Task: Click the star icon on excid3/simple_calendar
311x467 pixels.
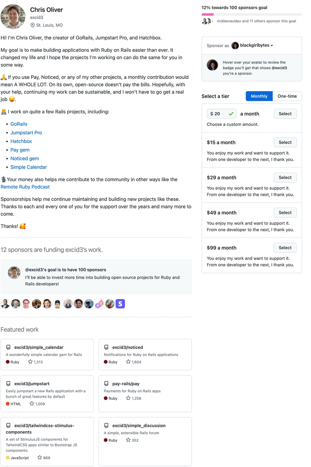Action: pyautogui.click(x=30, y=362)
